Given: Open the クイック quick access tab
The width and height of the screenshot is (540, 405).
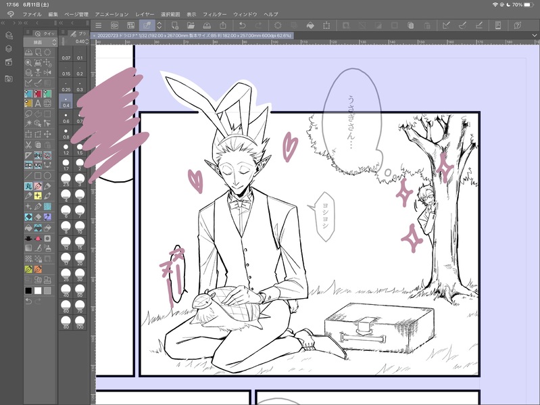Looking at the screenshot, I should tap(45, 33).
